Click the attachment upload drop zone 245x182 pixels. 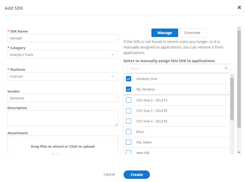[63, 146]
